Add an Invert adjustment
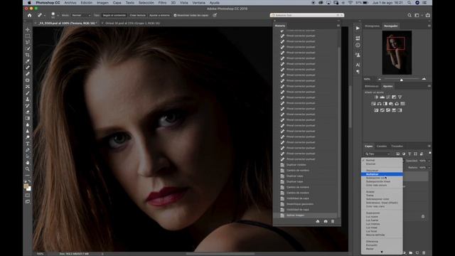This screenshot has height=256, width=455. 376,110
